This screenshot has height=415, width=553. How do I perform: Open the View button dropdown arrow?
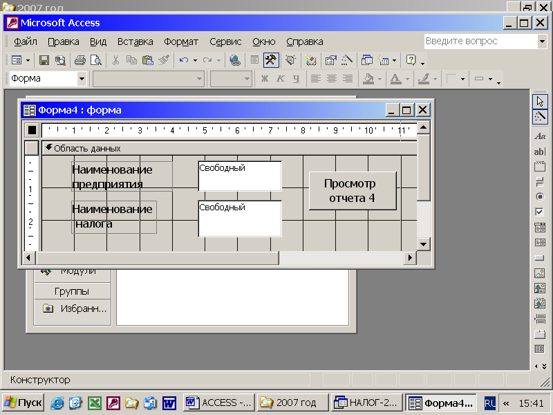28,60
